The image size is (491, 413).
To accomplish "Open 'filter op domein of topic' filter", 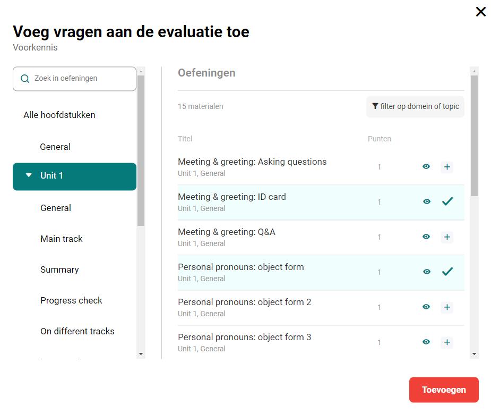I will click(415, 106).
